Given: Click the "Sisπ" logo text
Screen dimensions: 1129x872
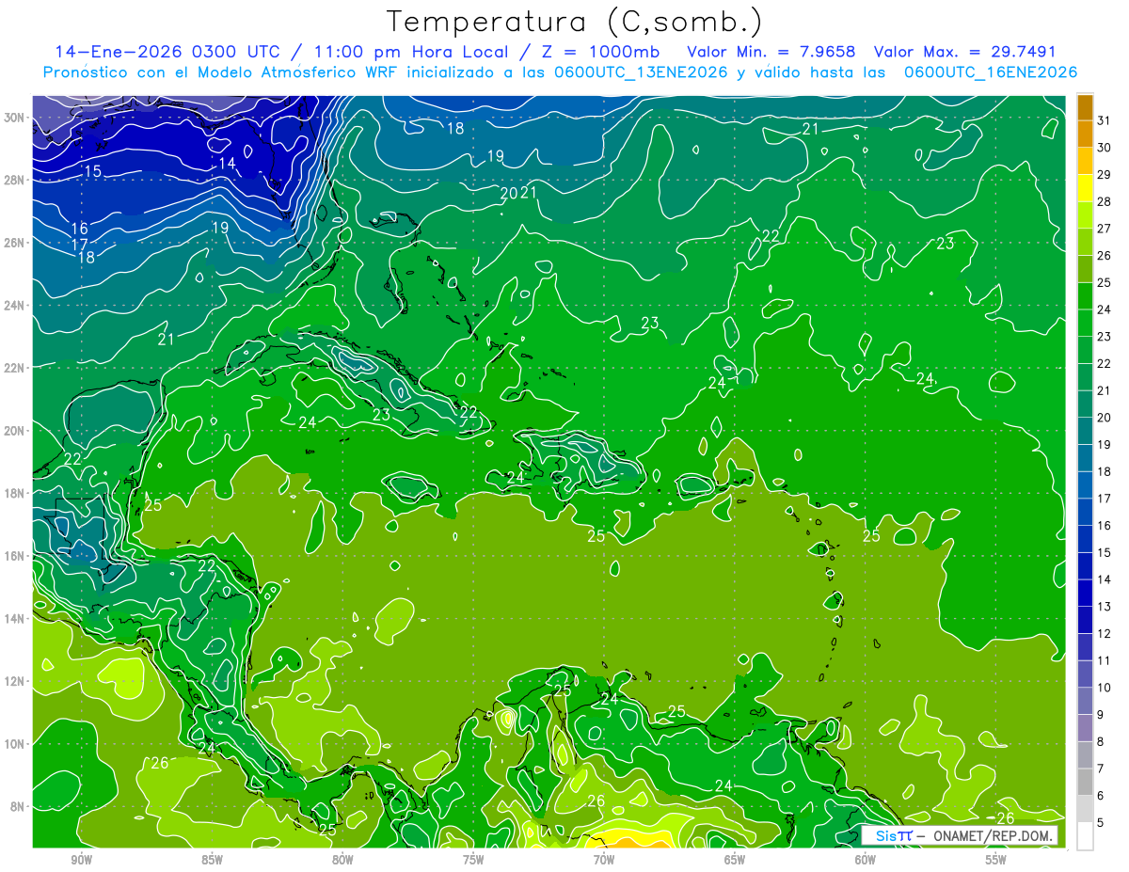Looking at the screenshot, I should (893, 835).
